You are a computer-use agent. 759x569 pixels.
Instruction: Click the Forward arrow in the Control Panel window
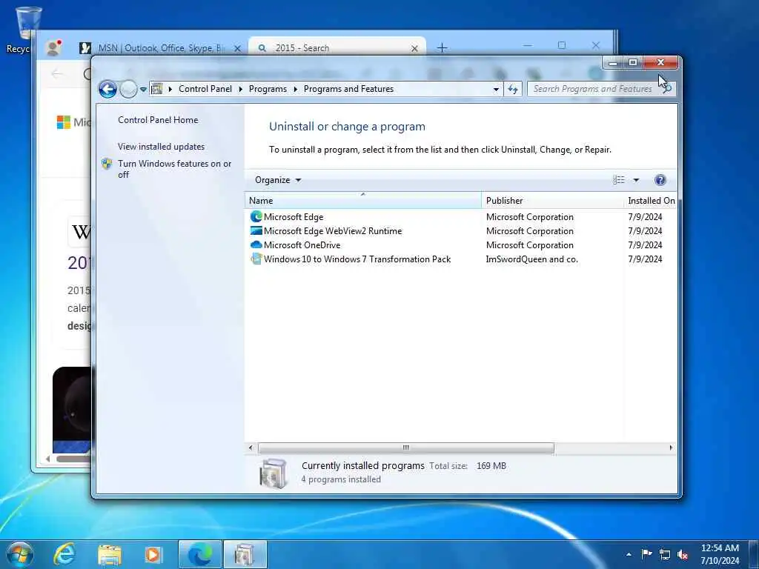pyautogui.click(x=128, y=89)
